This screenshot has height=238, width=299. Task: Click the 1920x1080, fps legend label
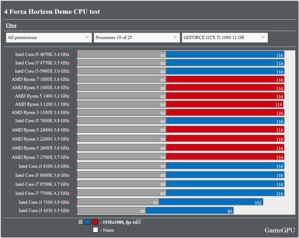point(118,222)
